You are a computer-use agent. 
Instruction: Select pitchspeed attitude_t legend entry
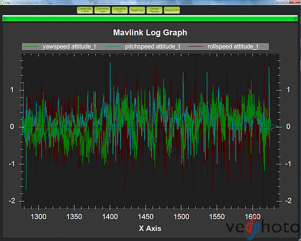[x=143, y=47]
